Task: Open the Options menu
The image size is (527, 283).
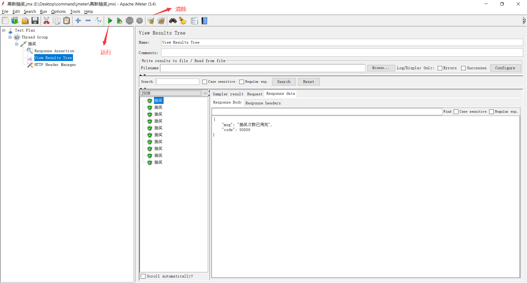Action: [x=58, y=12]
